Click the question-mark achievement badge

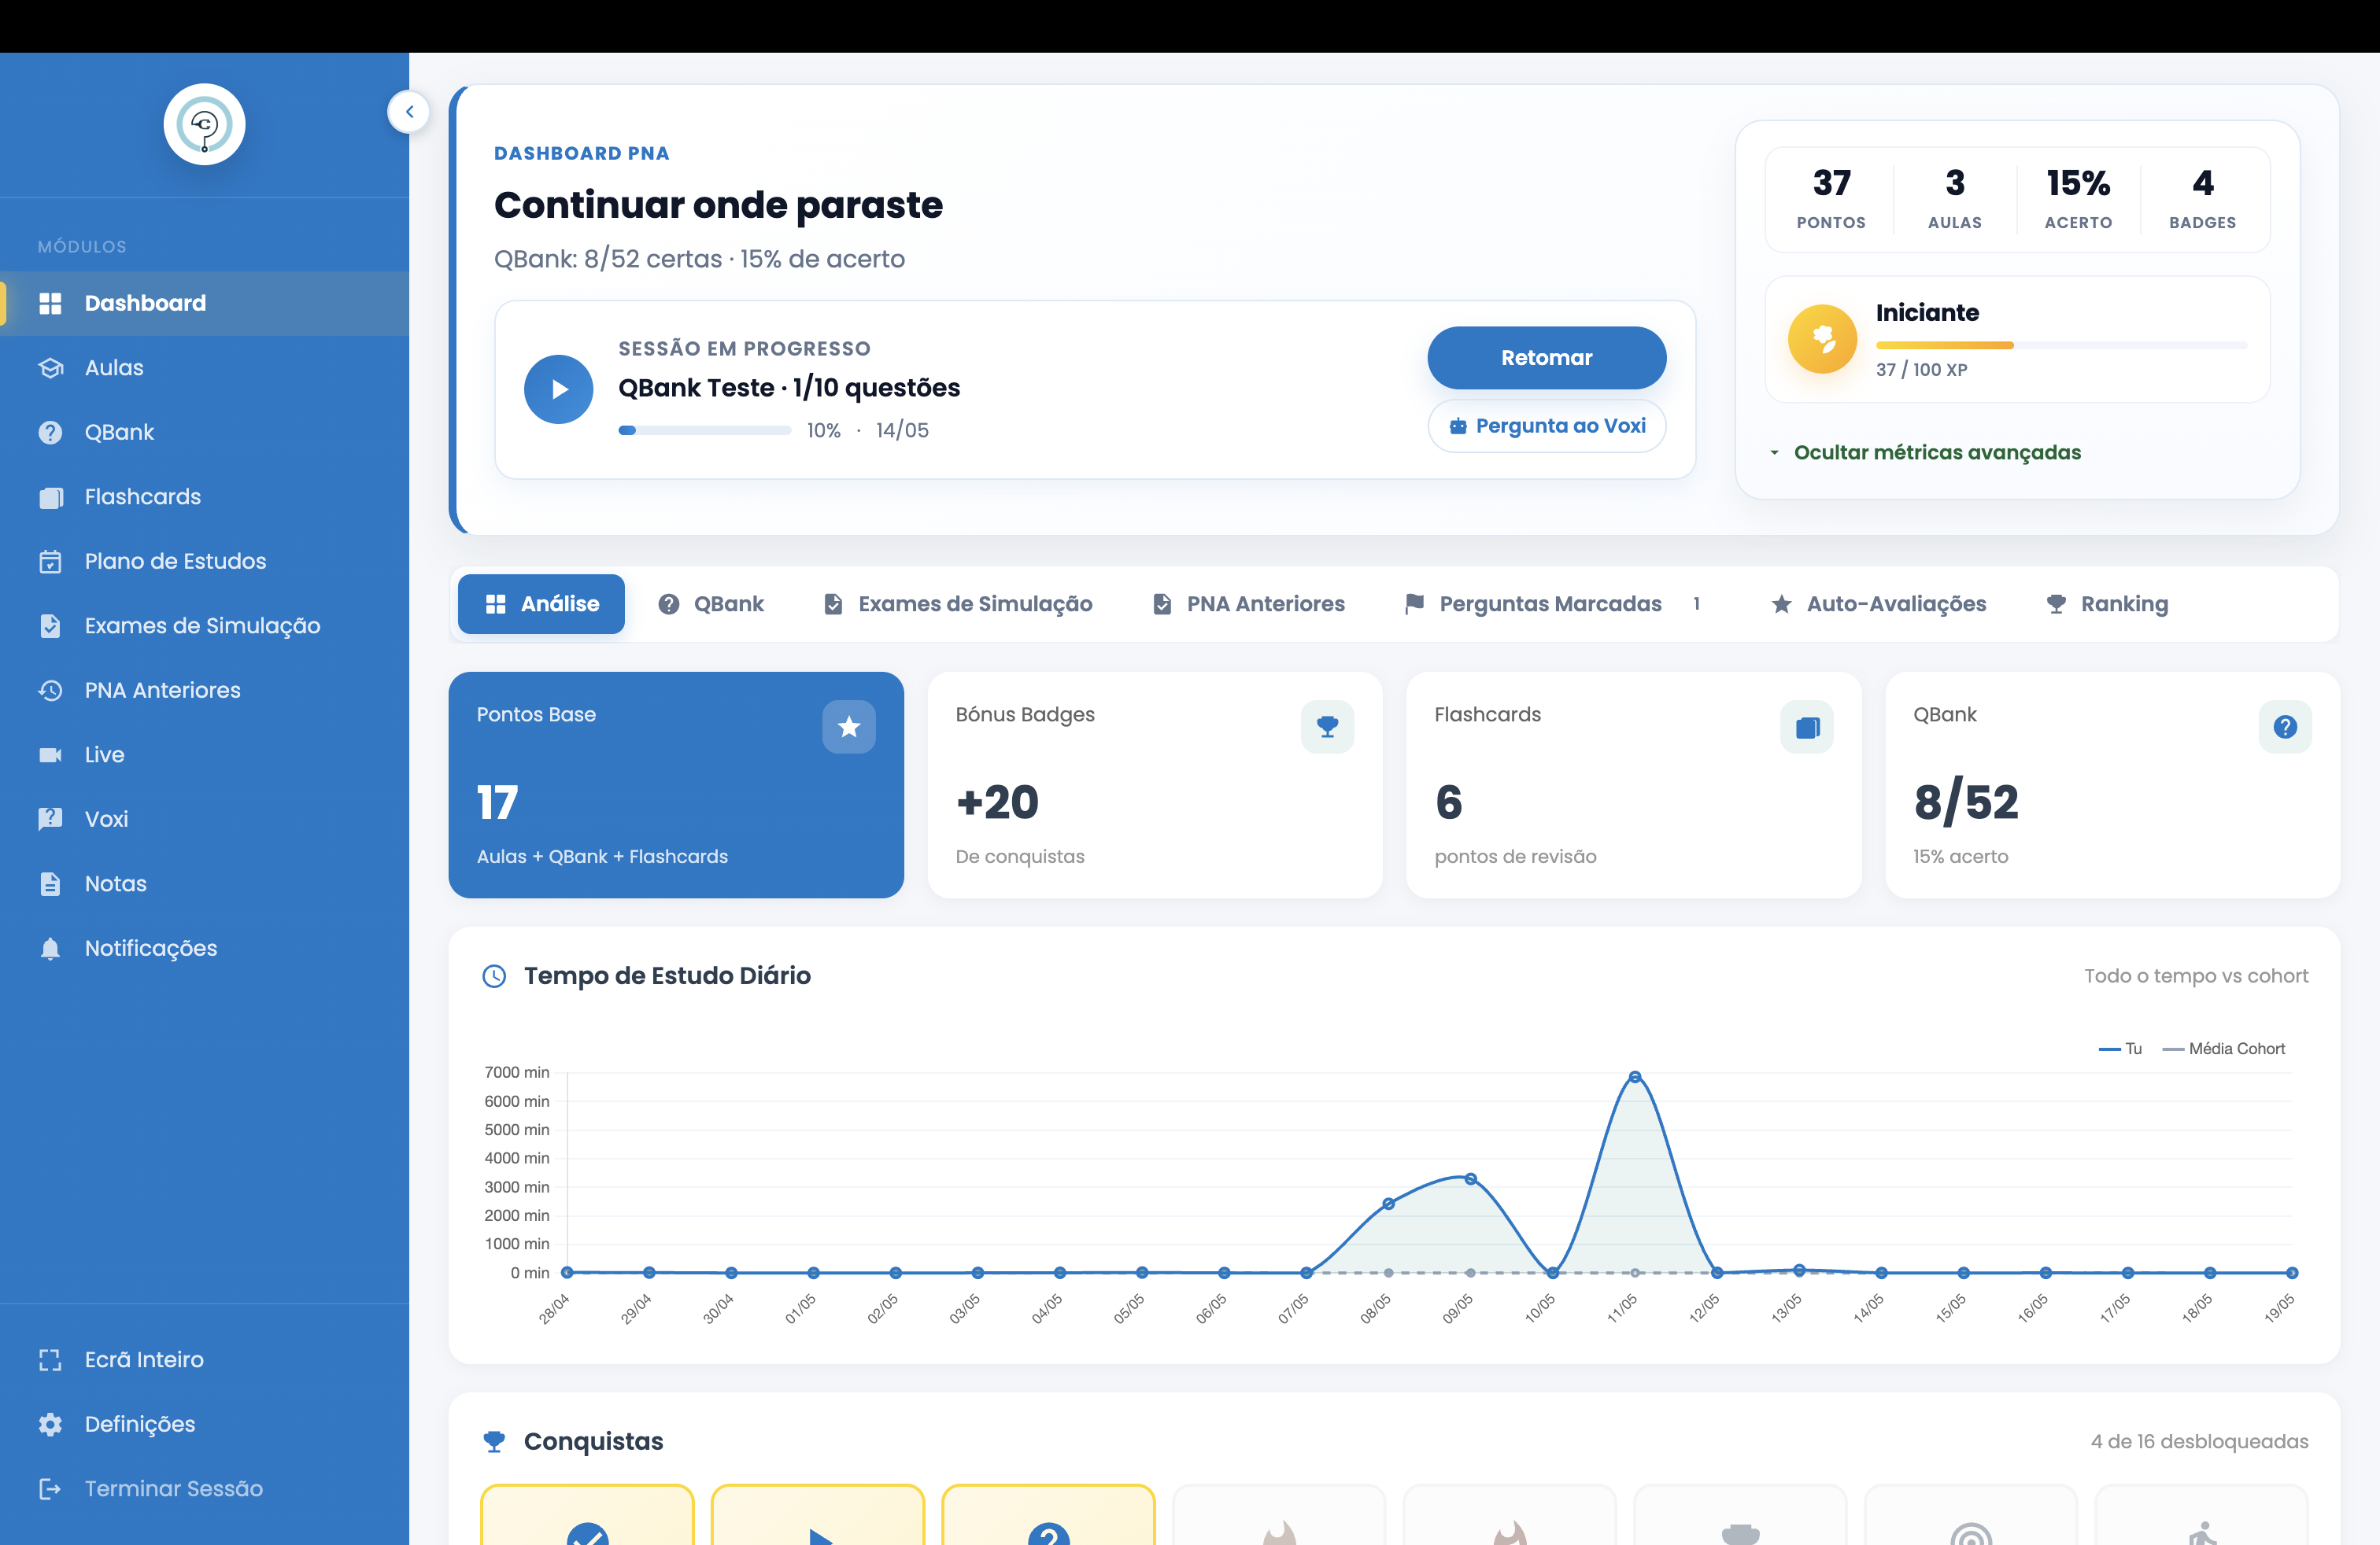coord(1048,1515)
